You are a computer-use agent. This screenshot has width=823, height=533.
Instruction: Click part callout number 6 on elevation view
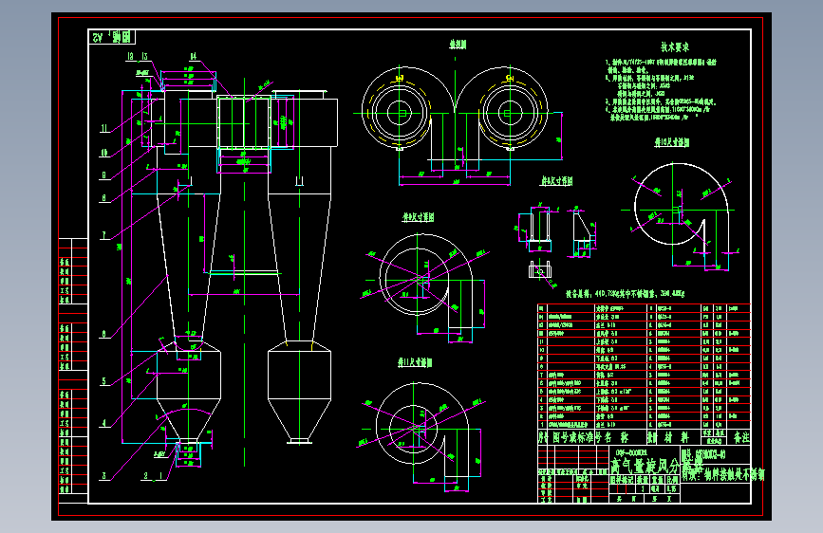pyautogui.click(x=103, y=334)
